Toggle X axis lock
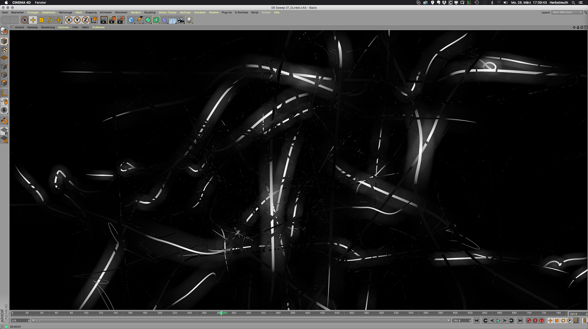Screen dimensions: 588x329 (x=69, y=20)
